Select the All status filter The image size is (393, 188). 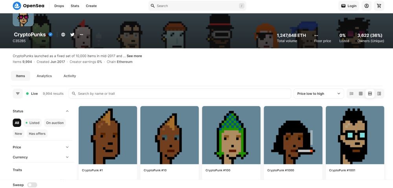pyautogui.click(x=17, y=123)
